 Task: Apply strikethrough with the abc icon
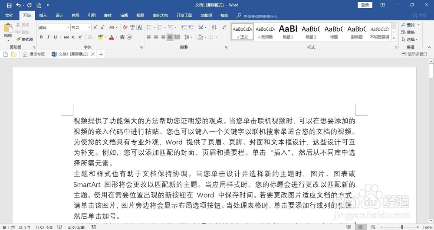coord(66,37)
